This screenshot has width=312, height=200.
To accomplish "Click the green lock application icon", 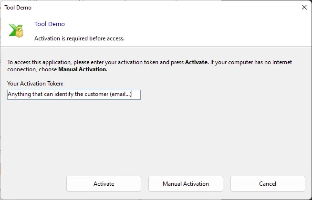I will click(x=16, y=30).
